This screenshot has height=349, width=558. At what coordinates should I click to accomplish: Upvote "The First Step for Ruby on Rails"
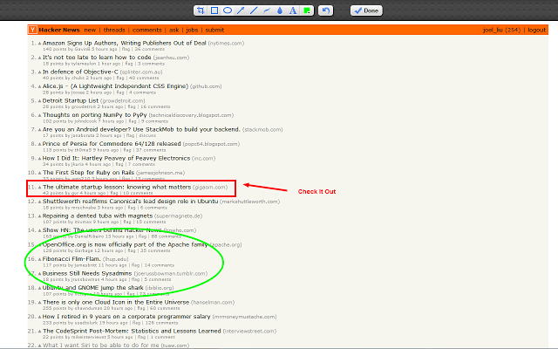[x=39, y=173]
